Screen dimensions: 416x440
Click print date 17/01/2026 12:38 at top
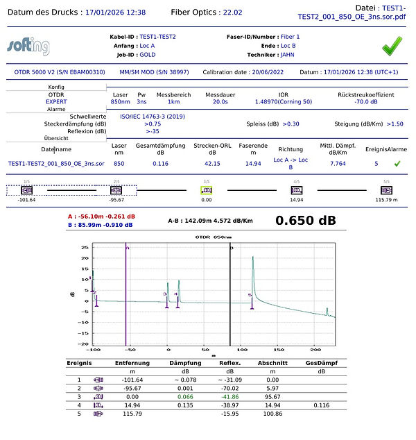pyautogui.click(x=116, y=12)
